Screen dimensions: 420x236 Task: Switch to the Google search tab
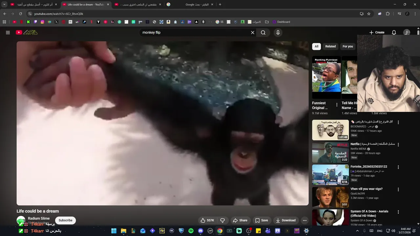(190, 5)
